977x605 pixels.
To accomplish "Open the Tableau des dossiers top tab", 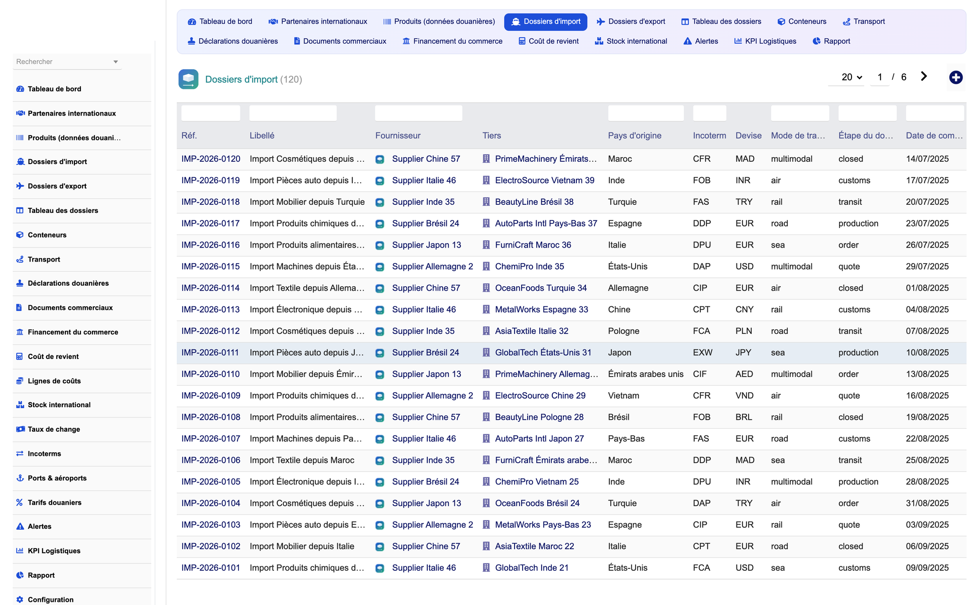I will [721, 22].
